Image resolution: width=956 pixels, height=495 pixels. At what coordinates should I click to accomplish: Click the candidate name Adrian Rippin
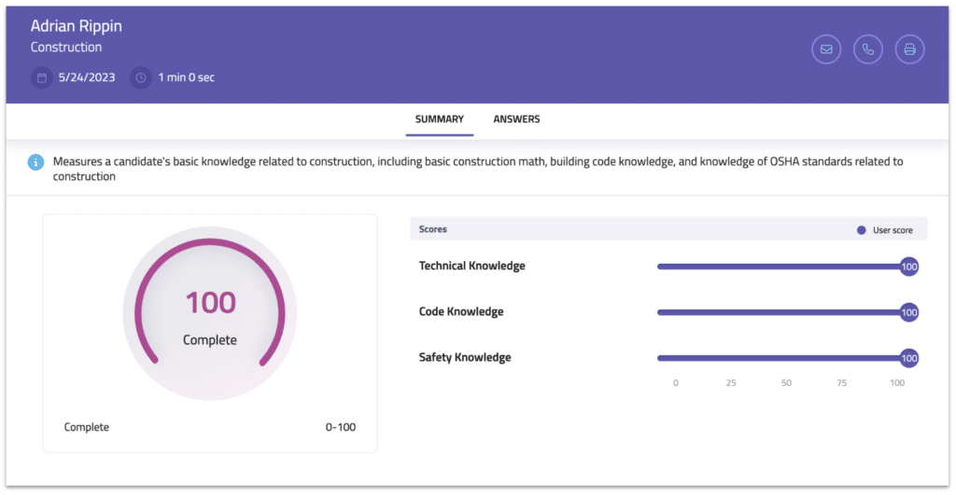coord(77,26)
